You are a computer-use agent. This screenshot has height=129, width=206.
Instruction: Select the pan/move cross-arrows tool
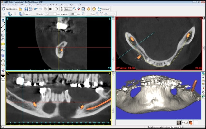(x=61, y=9)
